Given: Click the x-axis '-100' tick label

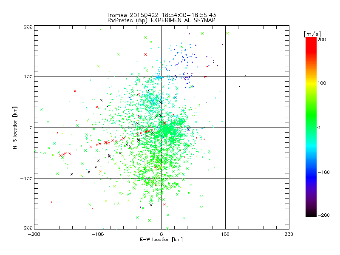Looking at the screenshot, I should [98, 234].
